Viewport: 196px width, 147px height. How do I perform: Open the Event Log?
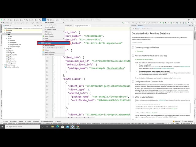click(177, 121)
